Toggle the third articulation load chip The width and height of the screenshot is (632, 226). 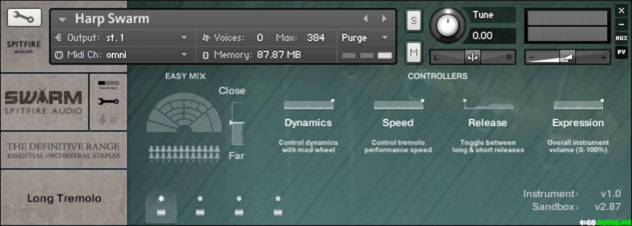pos(239,212)
